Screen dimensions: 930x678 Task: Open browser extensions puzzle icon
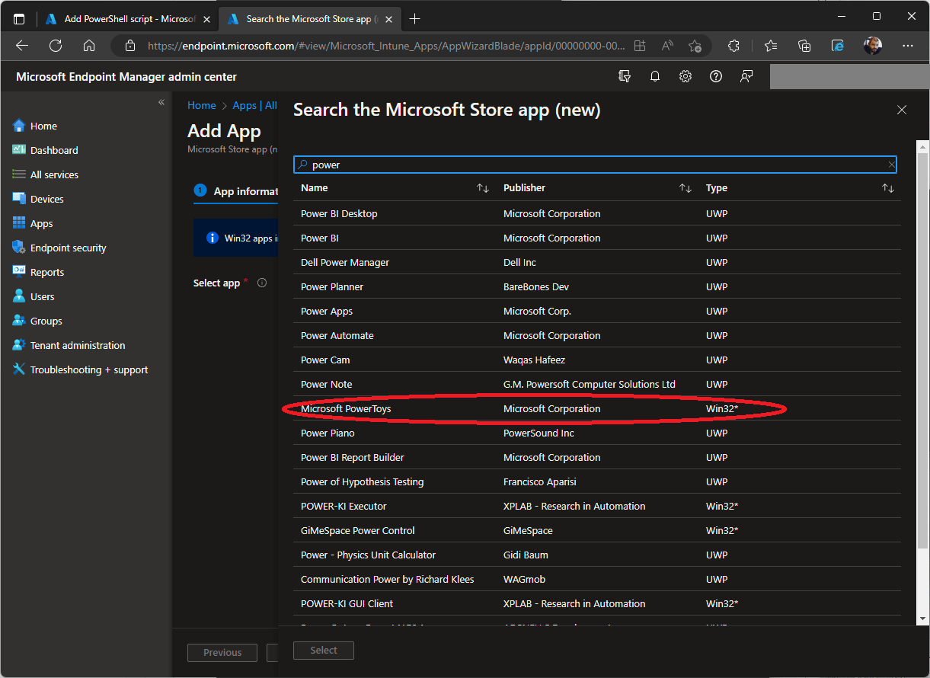coord(733,46)
